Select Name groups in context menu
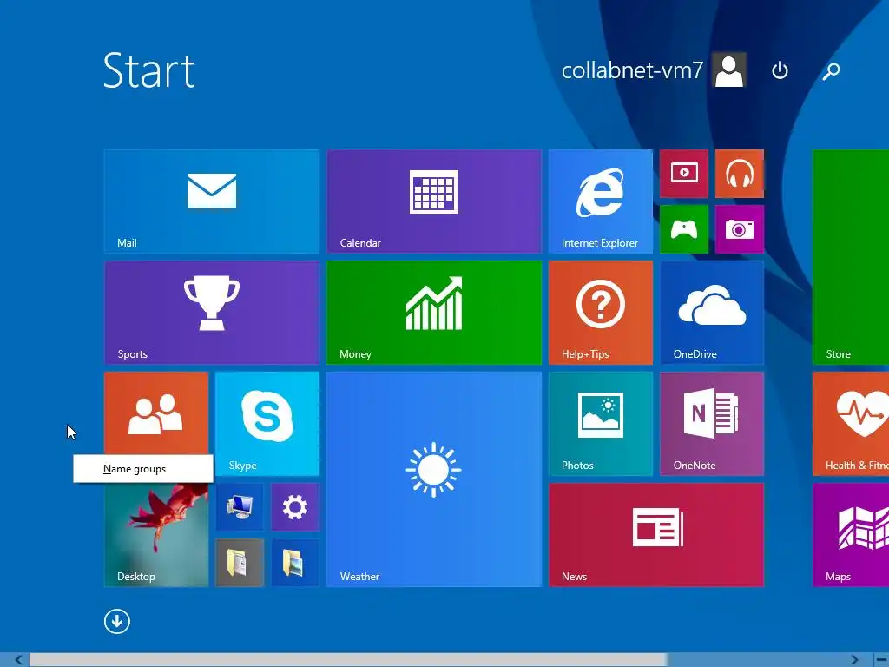The image size is (889, 667). click(143, 469)
